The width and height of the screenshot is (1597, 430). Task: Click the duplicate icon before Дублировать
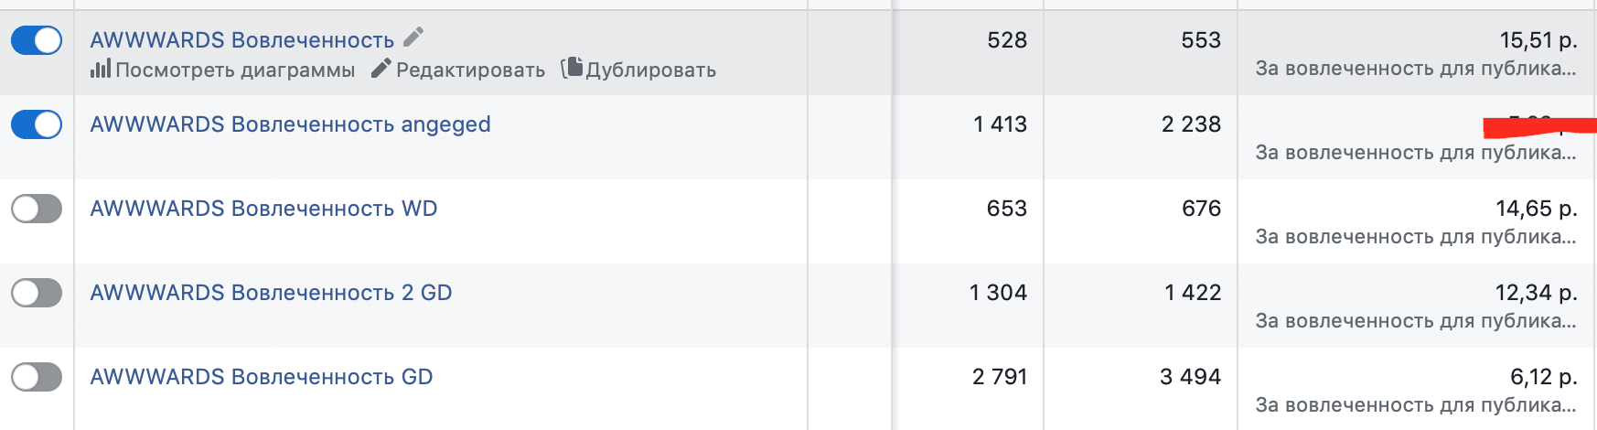(572, 68)
